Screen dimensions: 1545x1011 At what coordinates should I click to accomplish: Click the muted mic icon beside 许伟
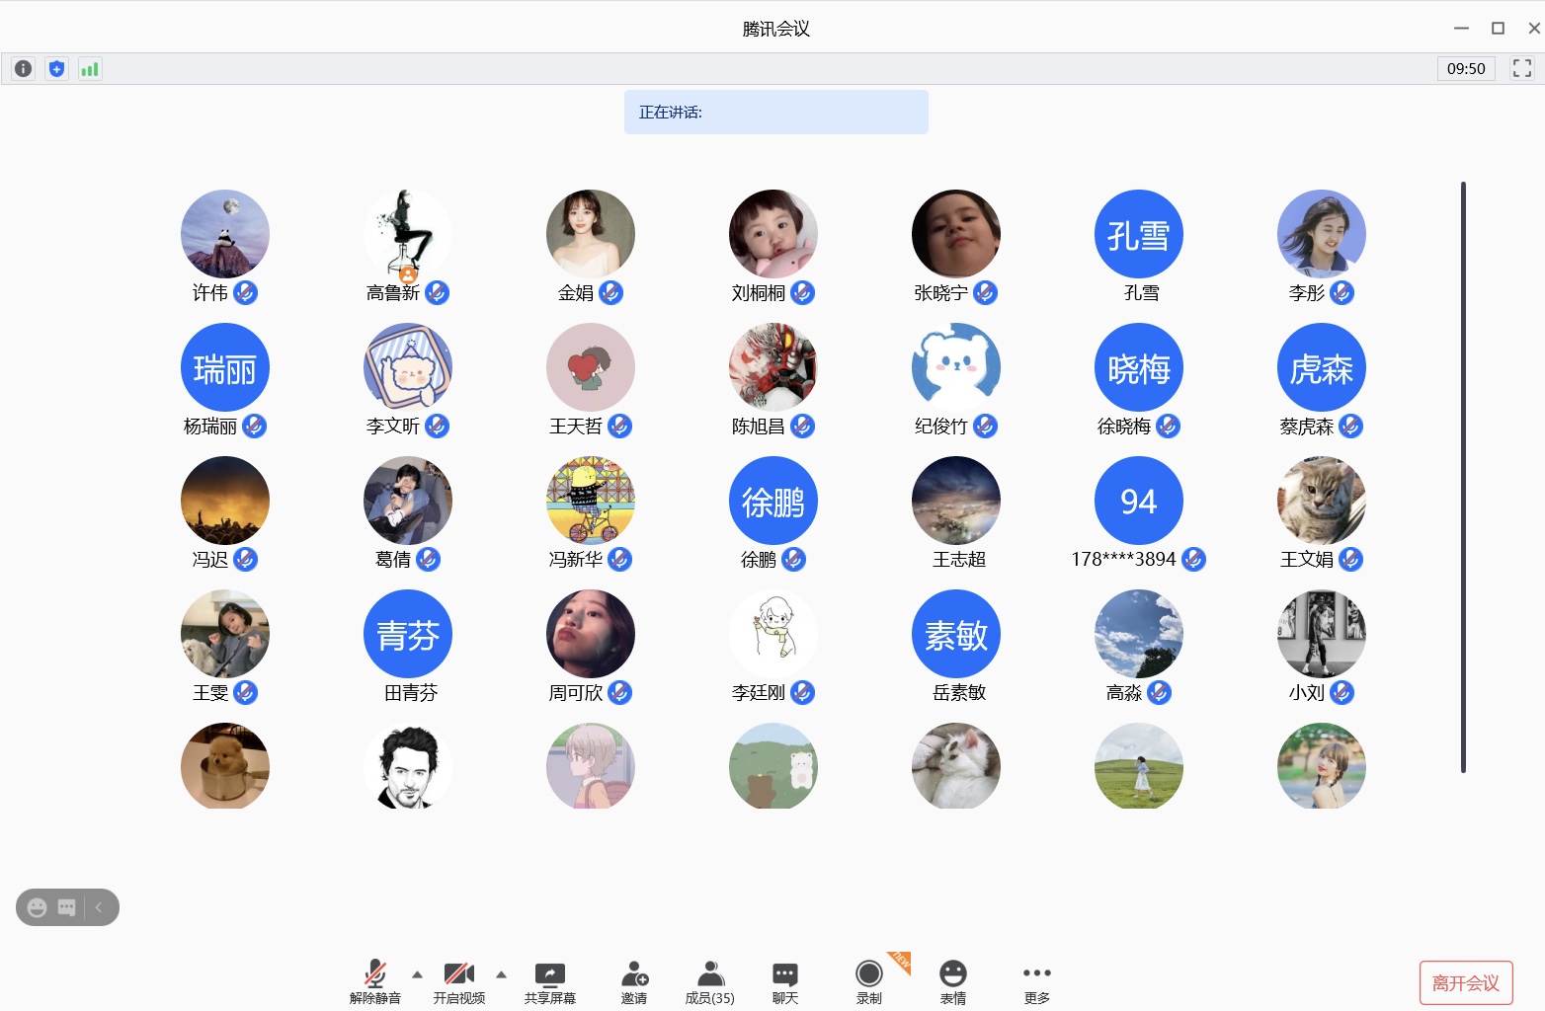[x=245, y=293]
